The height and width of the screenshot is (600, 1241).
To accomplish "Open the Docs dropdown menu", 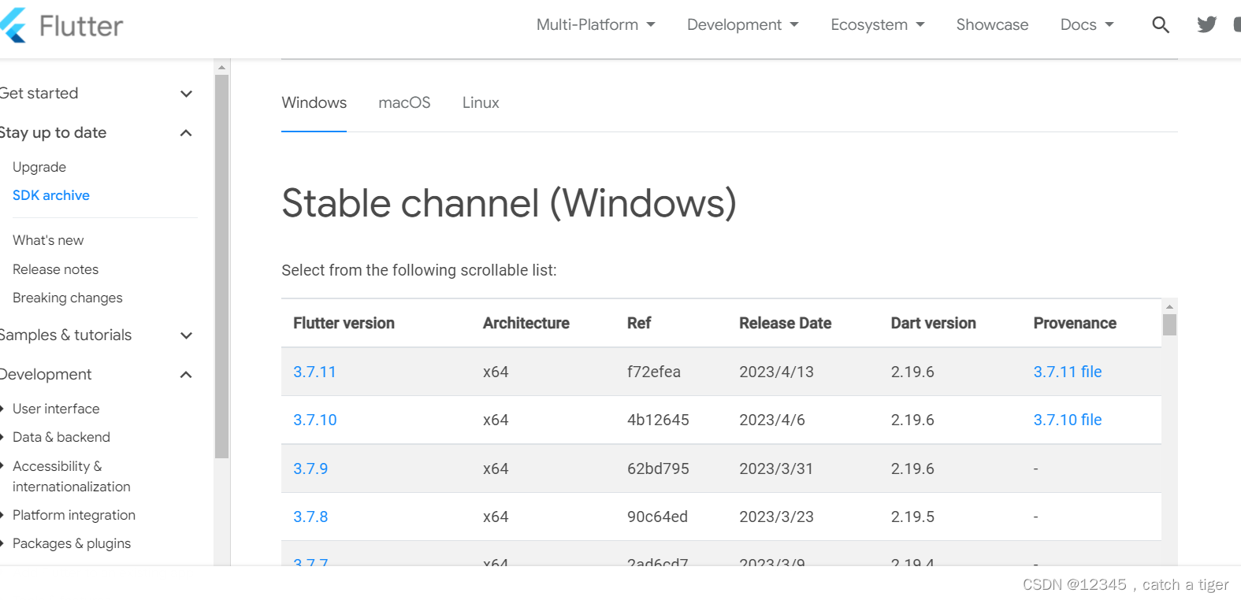I will [1087, 25].
